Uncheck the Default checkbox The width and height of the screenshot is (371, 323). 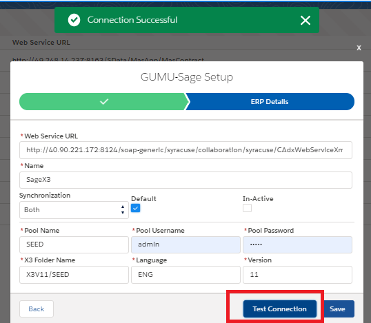(x=136, y=208)
